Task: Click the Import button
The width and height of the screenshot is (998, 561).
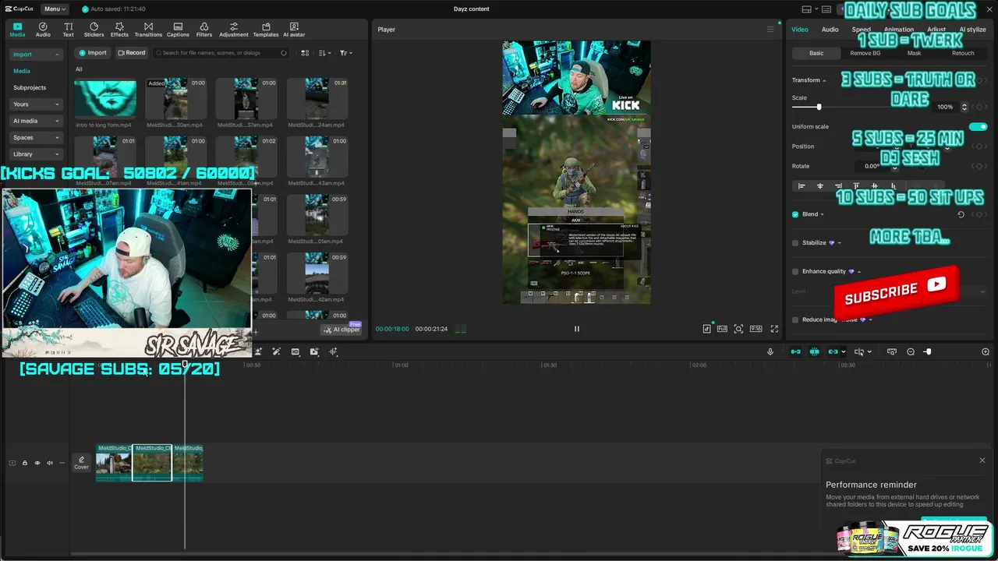Action: pos(93,53)
